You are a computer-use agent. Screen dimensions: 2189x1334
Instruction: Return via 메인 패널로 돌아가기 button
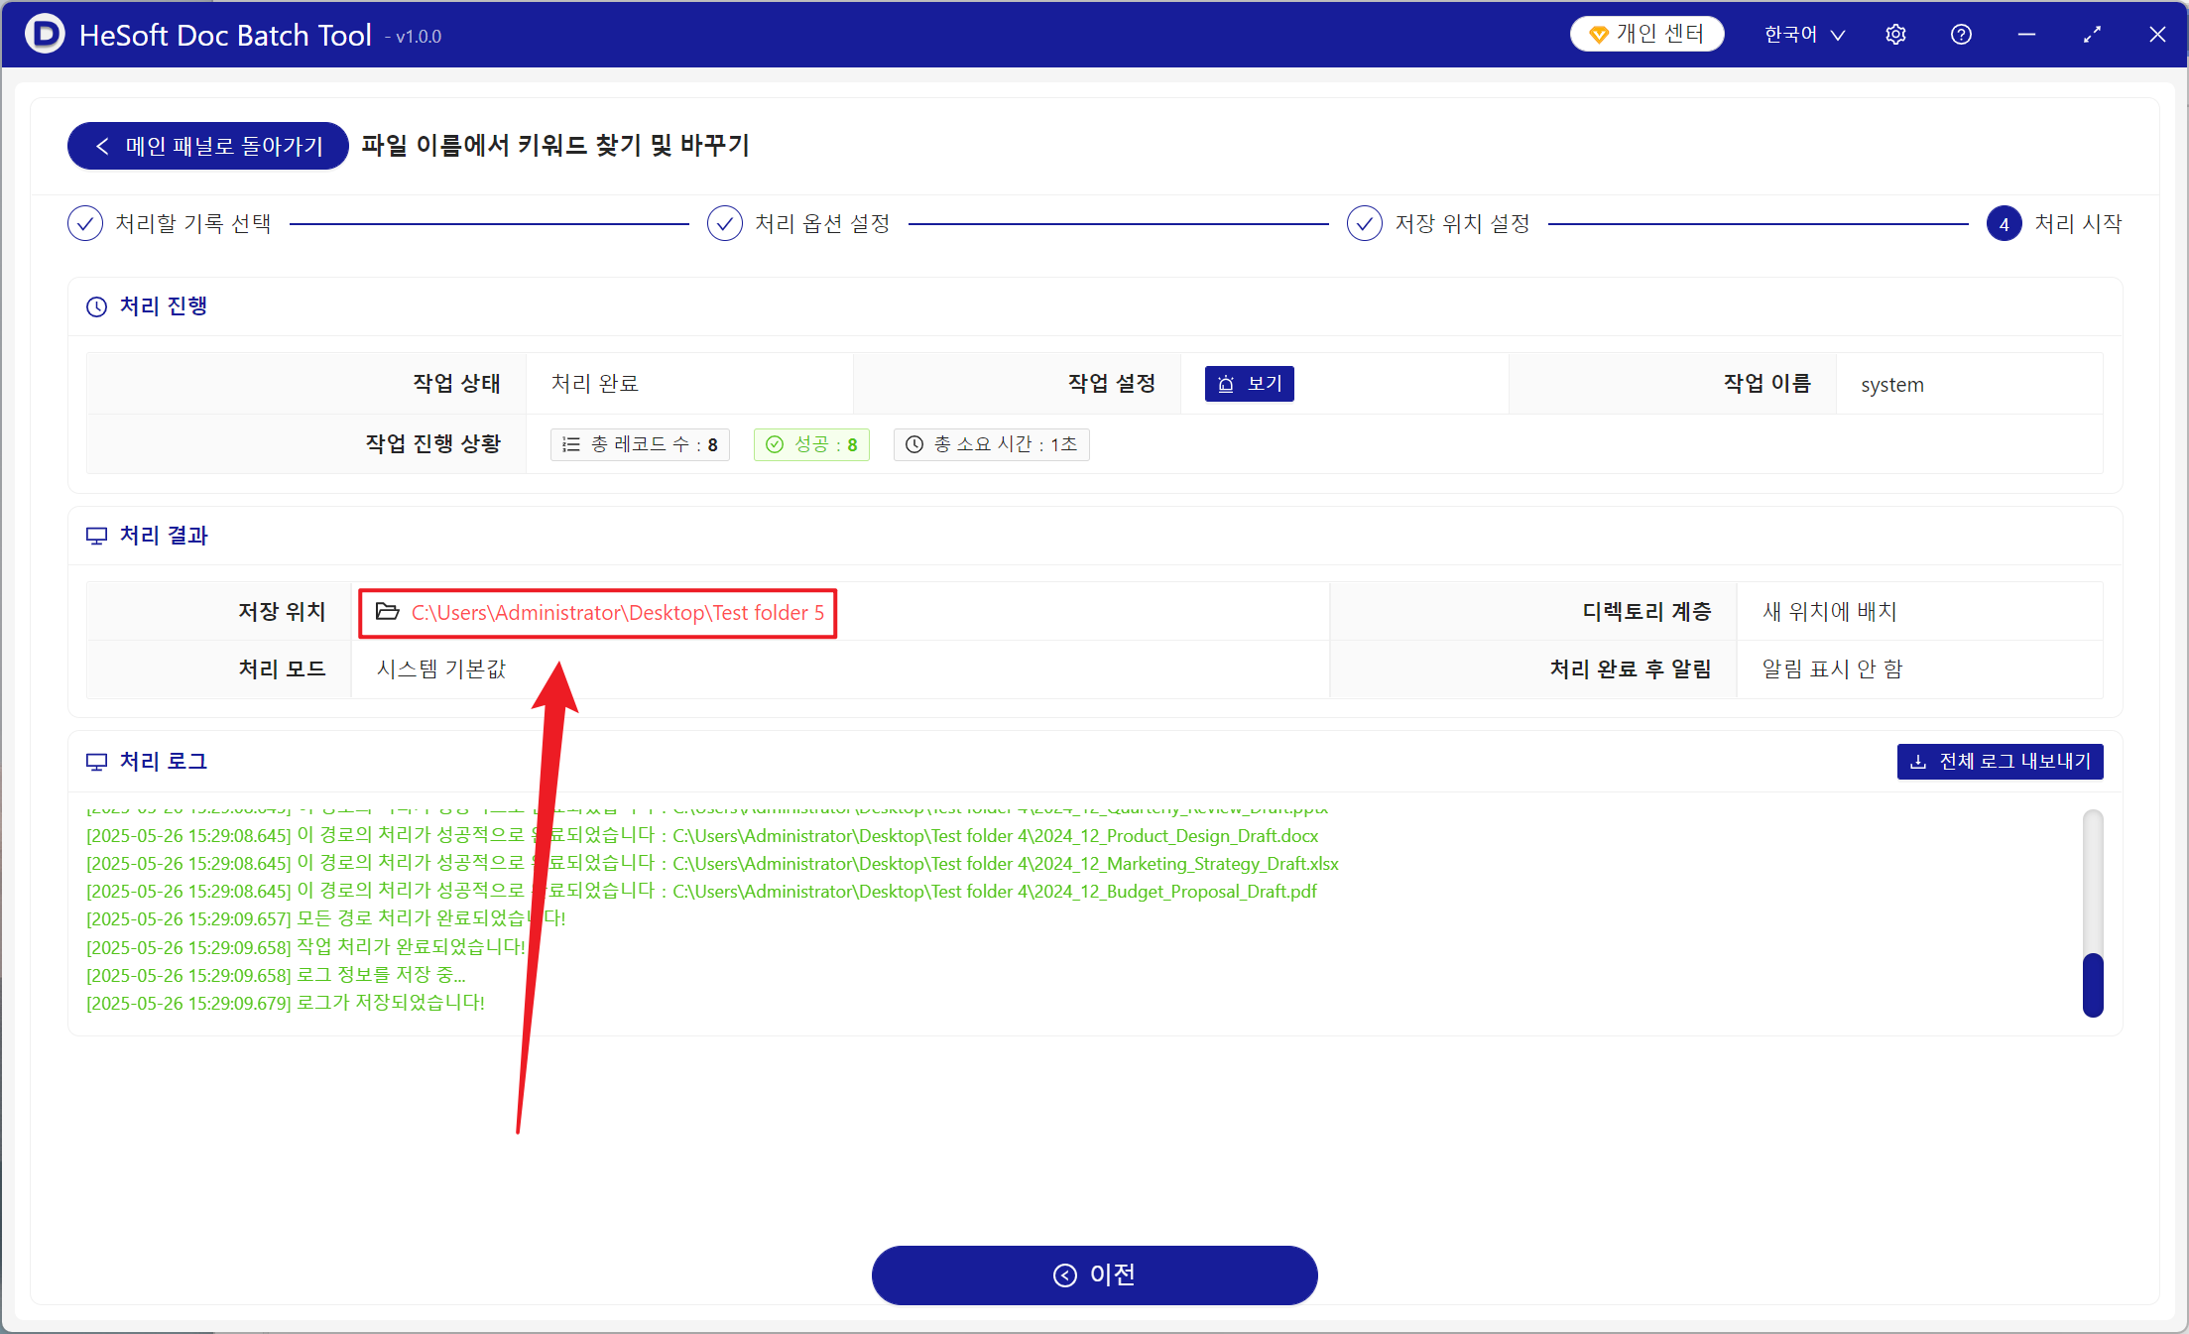(208, 146)
